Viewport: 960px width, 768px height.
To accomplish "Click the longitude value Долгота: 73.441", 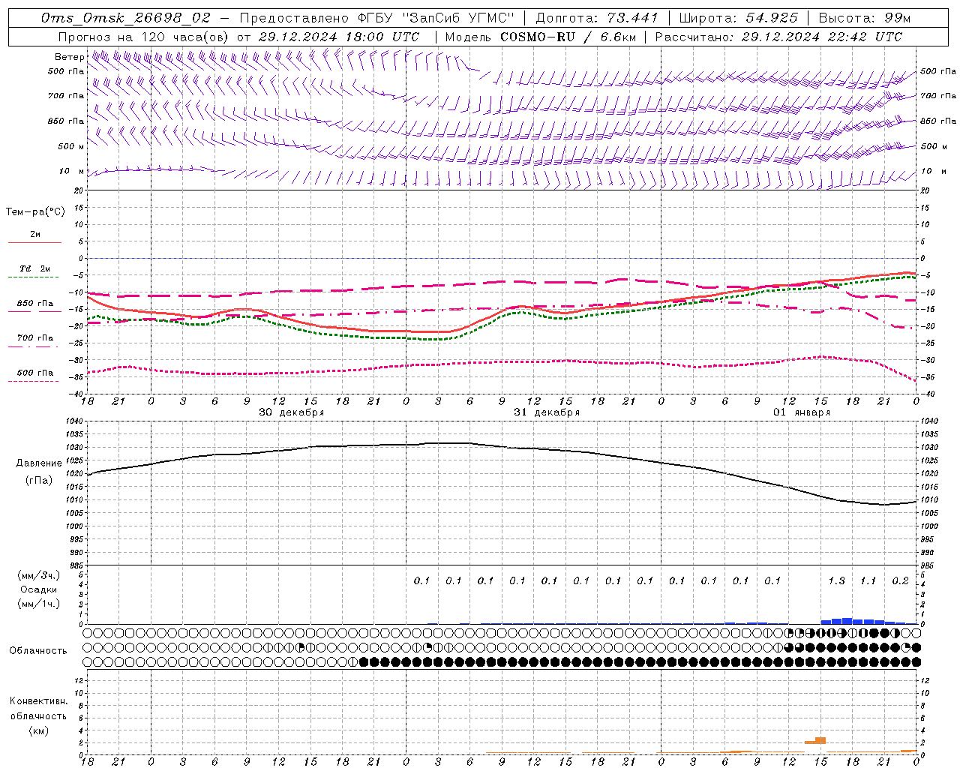I will click(x=597, y=18).
